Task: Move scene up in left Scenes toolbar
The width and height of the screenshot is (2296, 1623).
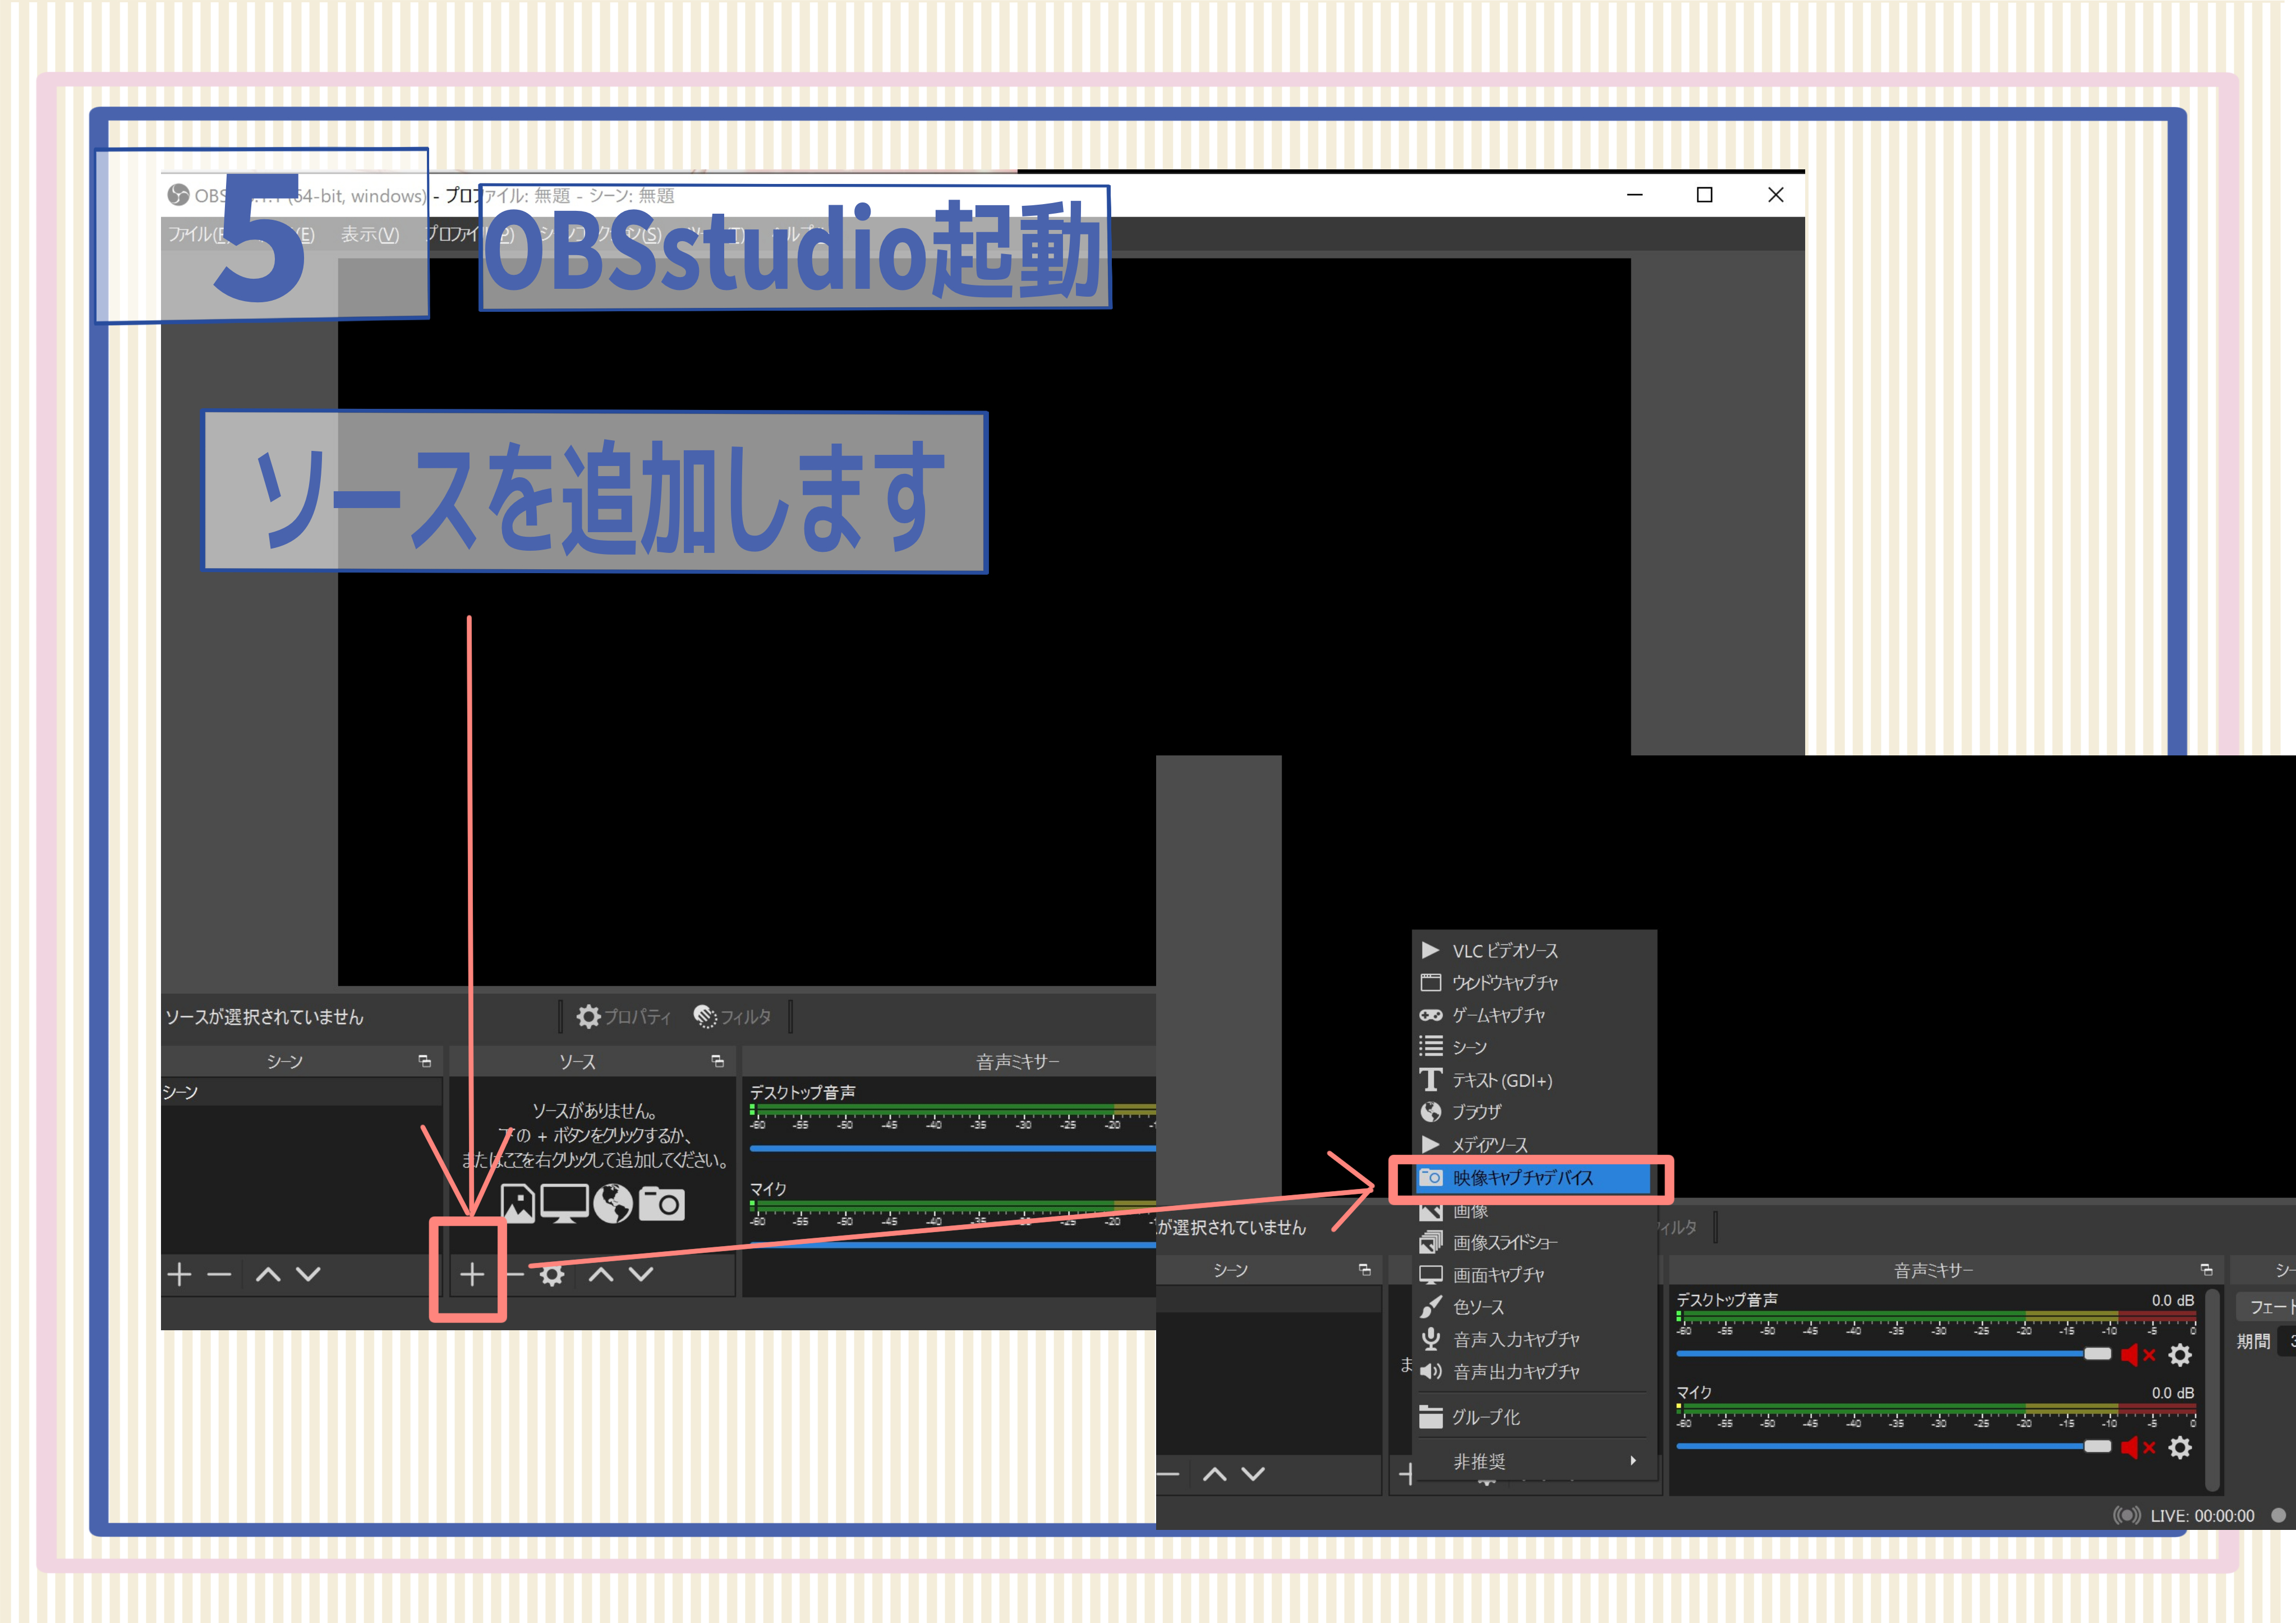Action: click(268, 1274)
